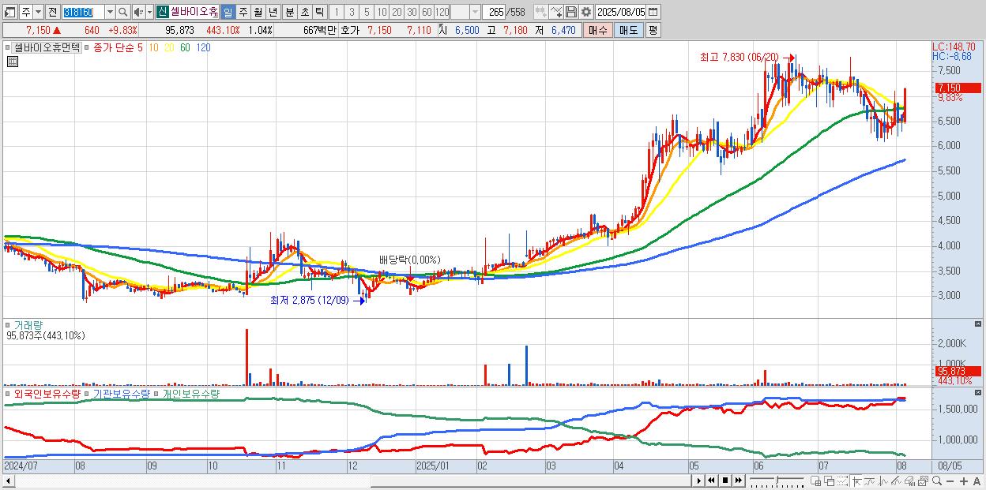986x490 pixels.
Task: Click the 신 credit badge next to stock name
Action: (x=162, y=12)
